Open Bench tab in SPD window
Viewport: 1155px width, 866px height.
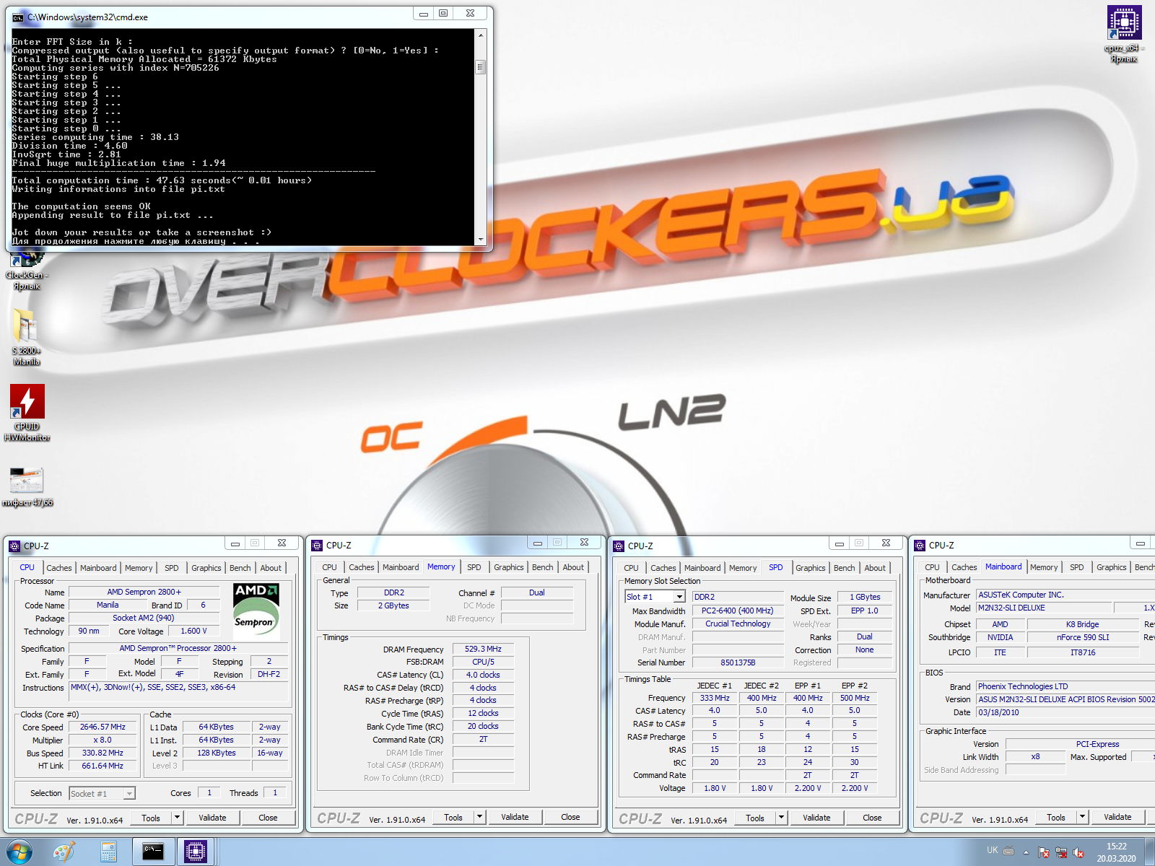(845, 568)
